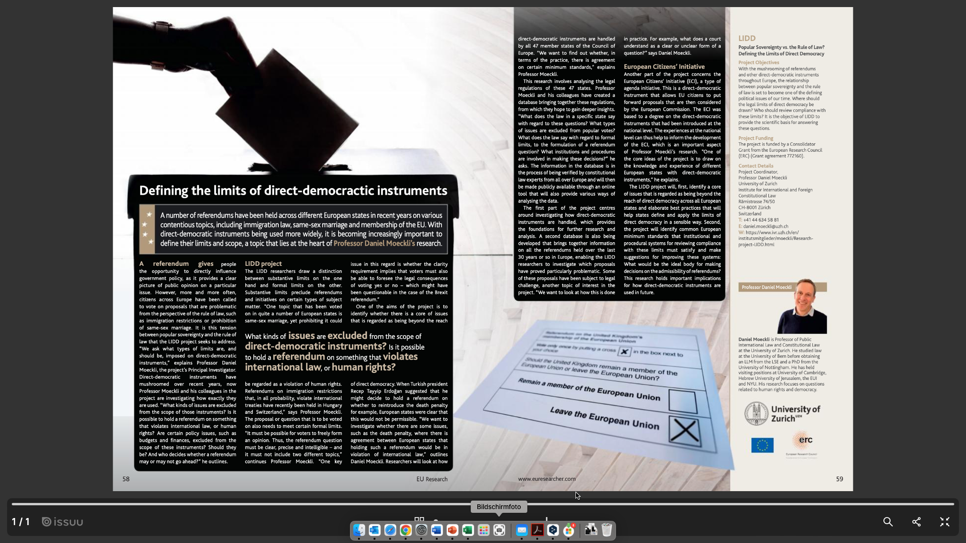The height and width of the screenshot is (543, 966).
Task: Open the Trash in the dock
Action: coord(607,530)
